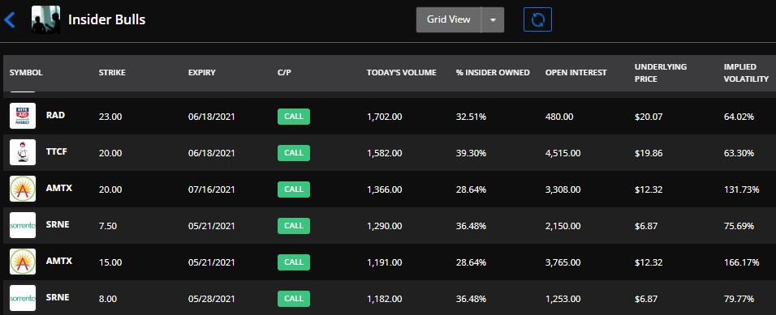Click implied volatility 64.02%
Image resolution: width=776 pixels, height=315 pixels.
pos(739,117)
